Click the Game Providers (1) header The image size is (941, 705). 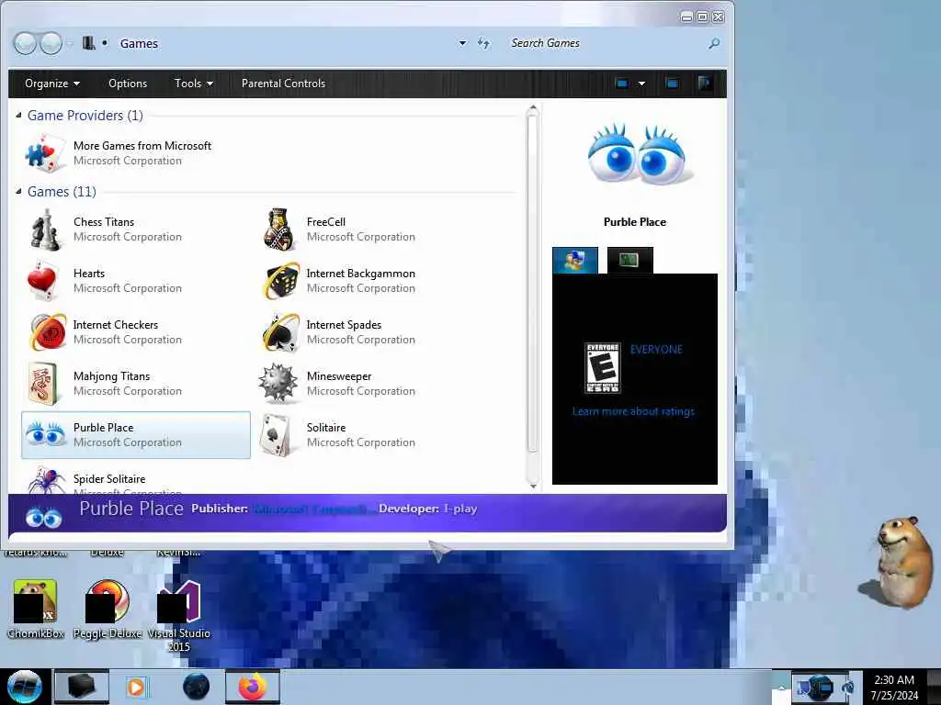(85, 115)
